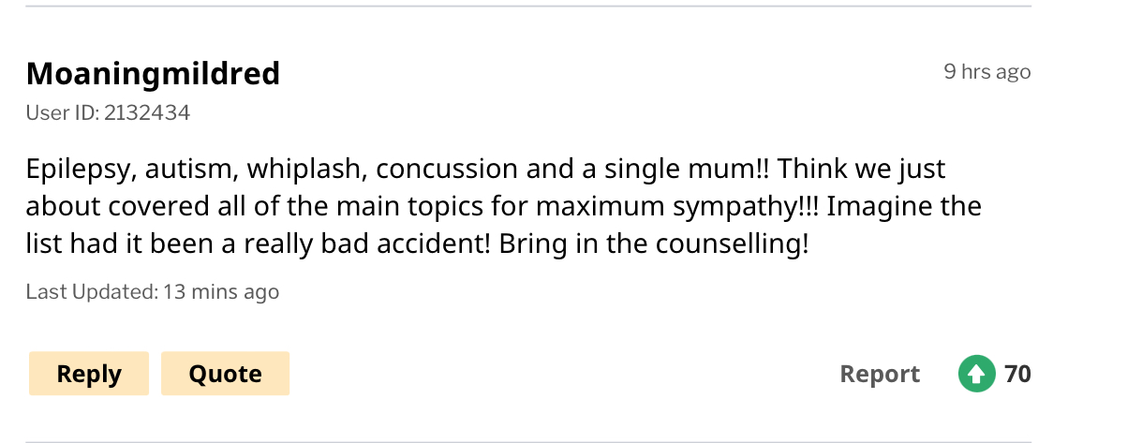Viewport: 1142px width, 443px height.
Task: Click the ID number 2132434
Action: coord(147,113)
